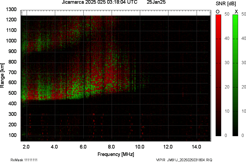
Task: Click the 700 range tick label
Action: (x=12, y=72)
